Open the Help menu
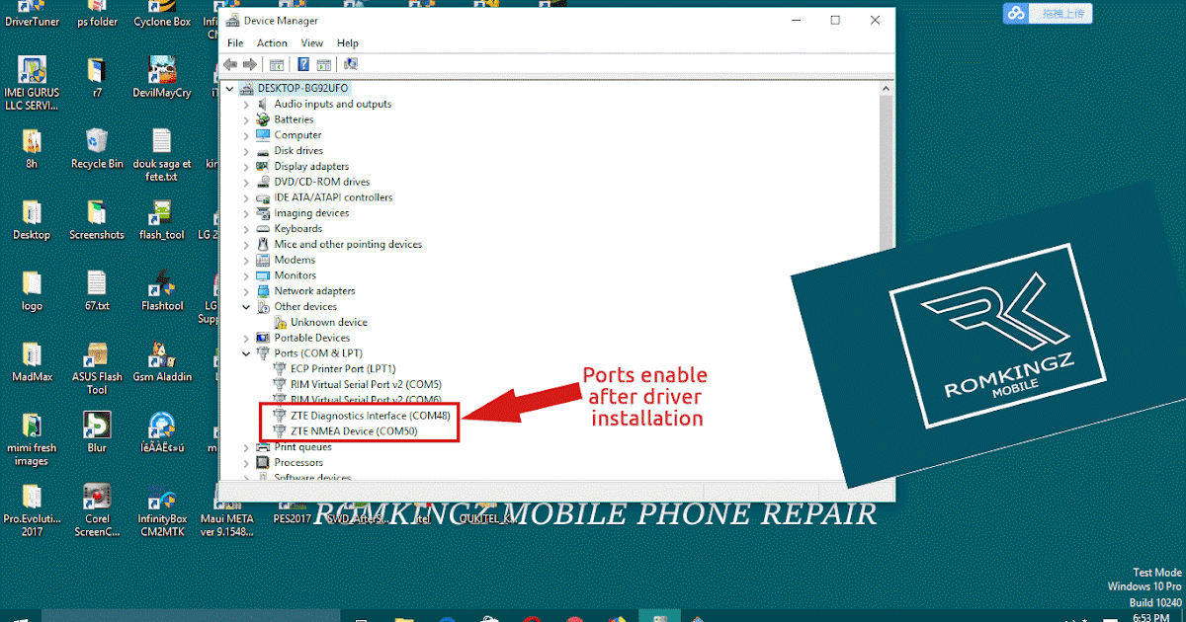1186x622 pixels. (348, 43)
